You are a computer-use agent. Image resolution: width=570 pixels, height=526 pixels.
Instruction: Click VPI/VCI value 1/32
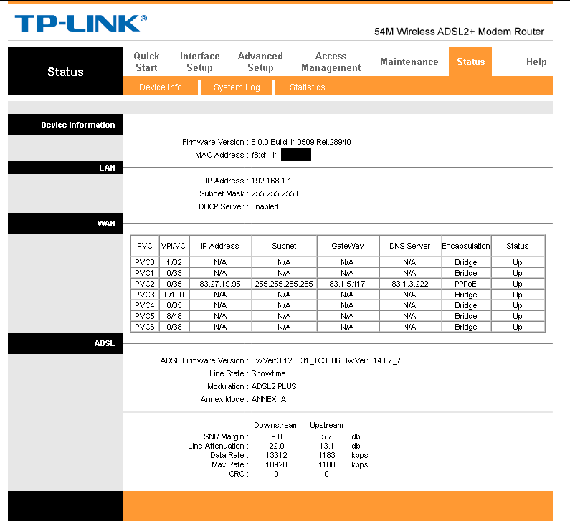[174, 262]
